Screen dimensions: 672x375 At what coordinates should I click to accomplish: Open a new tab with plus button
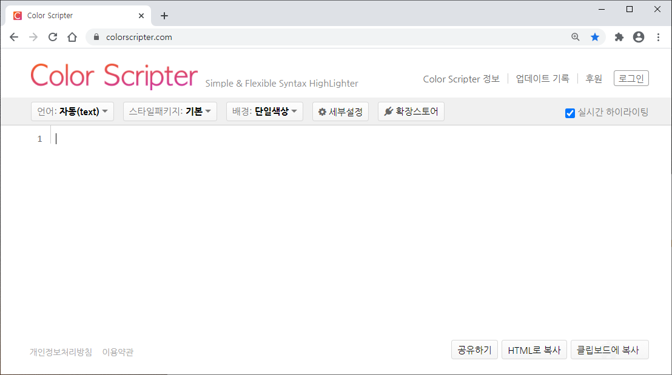click(164, 16)
